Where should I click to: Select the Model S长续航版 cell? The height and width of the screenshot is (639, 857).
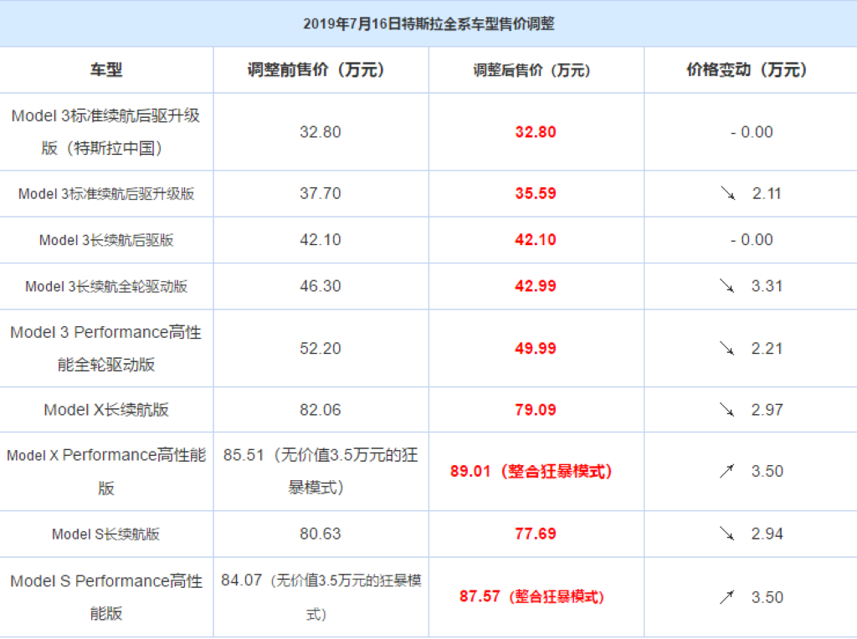[x=106, y=534]
